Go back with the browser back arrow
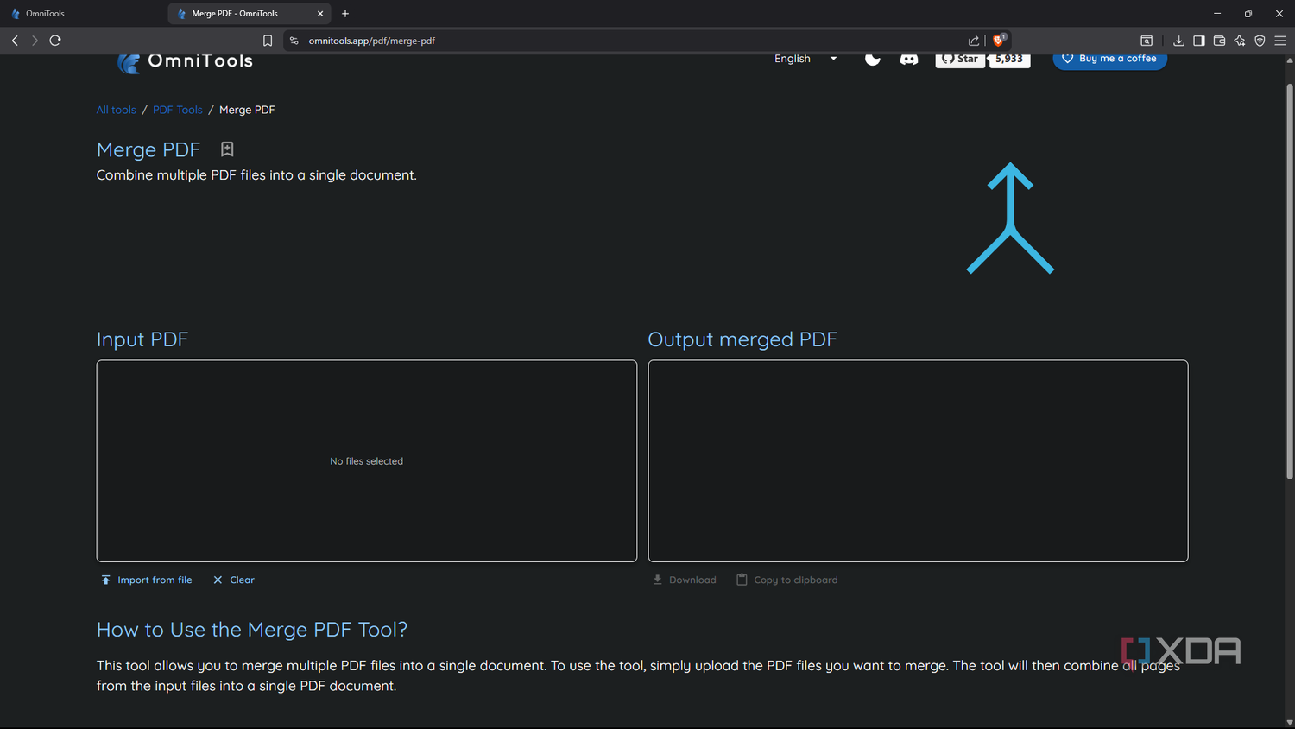 click(x=15, y=41)
